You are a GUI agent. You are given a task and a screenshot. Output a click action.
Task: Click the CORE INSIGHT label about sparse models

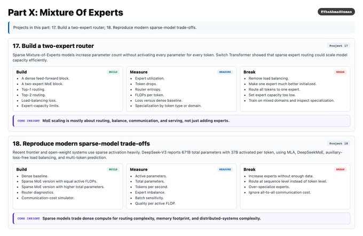pyautogui.click(x=28, y=218)
